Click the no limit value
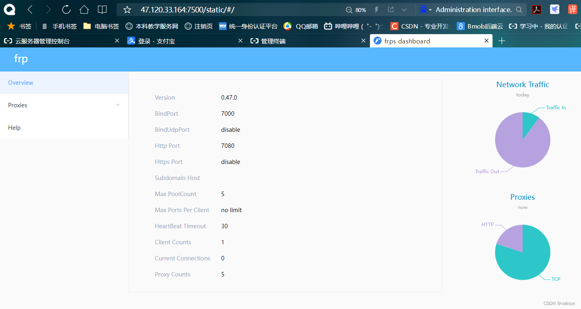 tap(232, 210)
